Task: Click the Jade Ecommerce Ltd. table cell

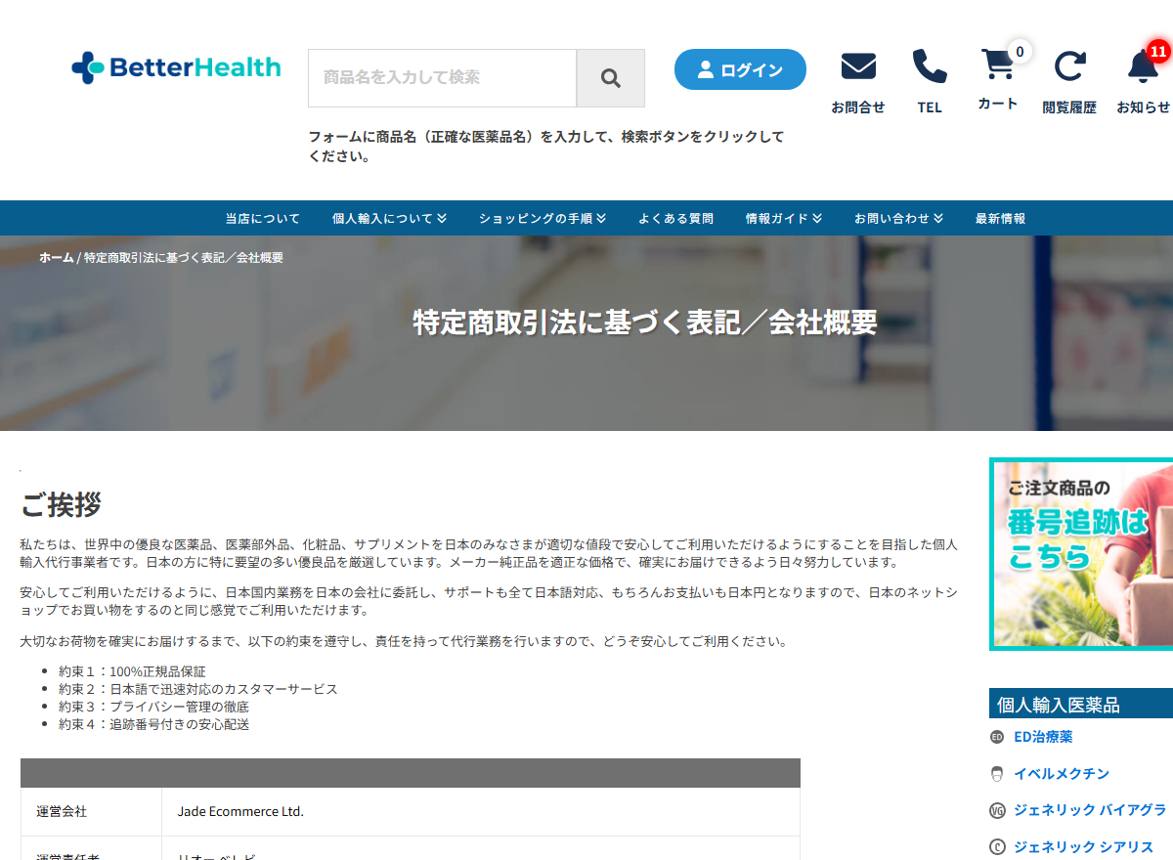Action: (481, 811)
